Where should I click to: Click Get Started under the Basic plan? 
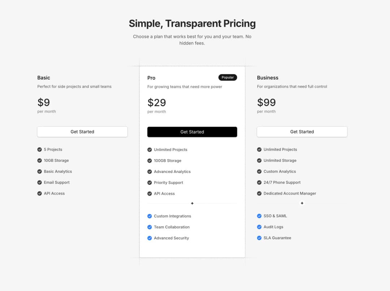point(82,132)
